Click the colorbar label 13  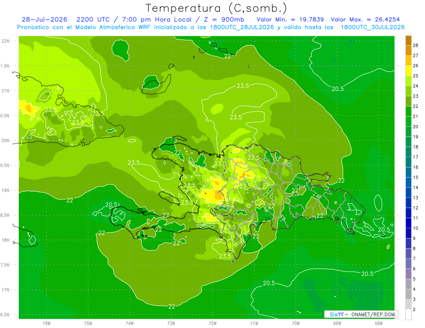tap(416, 197)
